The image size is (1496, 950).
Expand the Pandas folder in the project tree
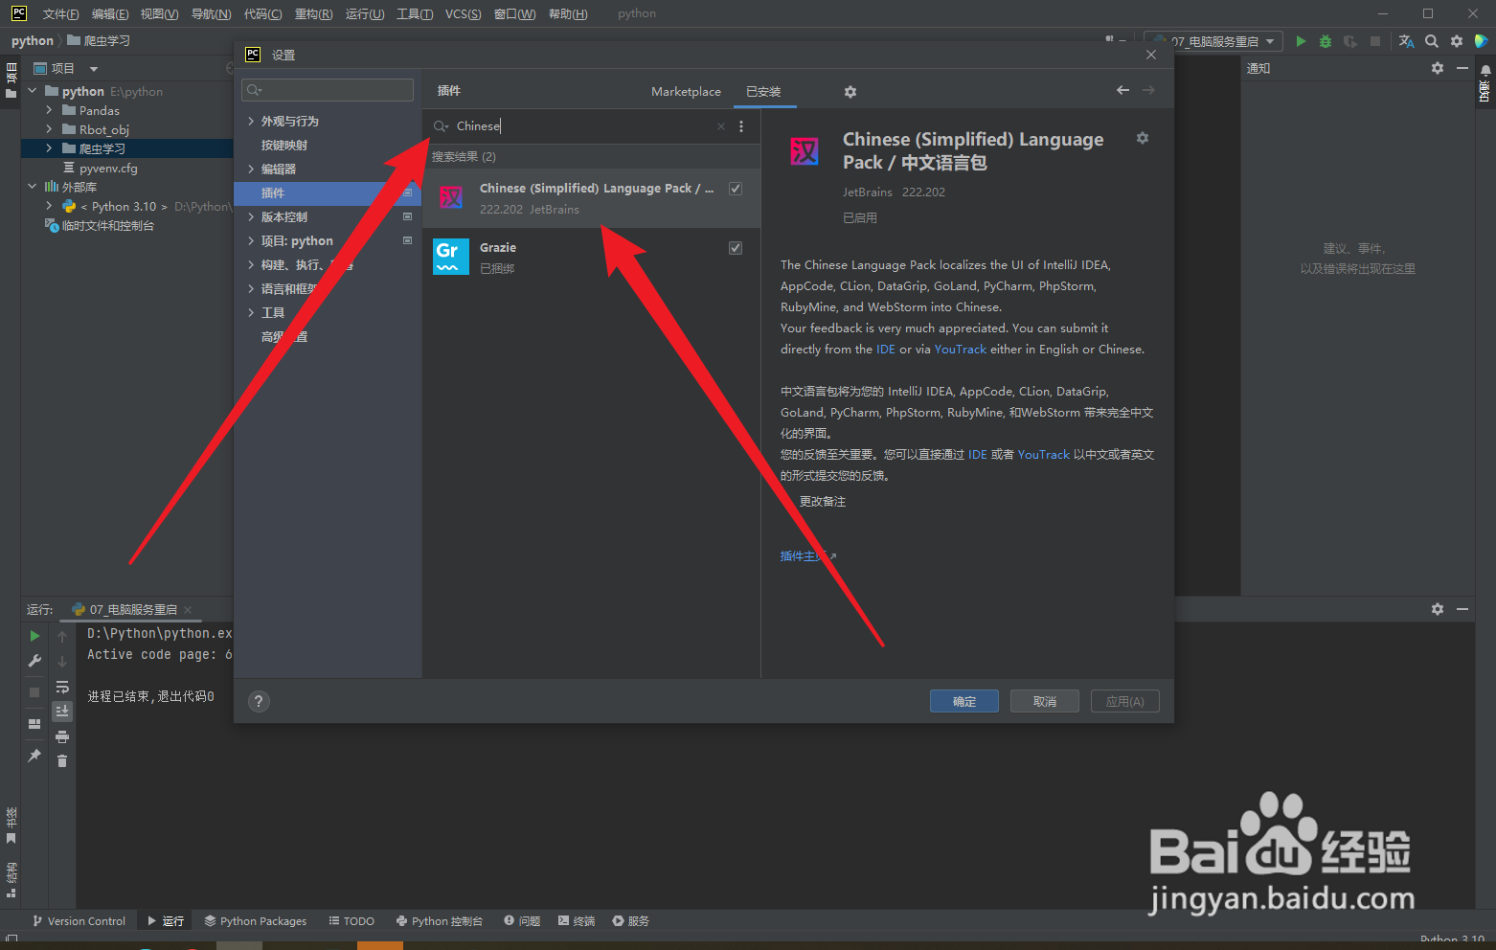point(49,110)
